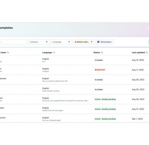Click the Rejected warning triangle icon
This screenshot has width=149, height=145.
(x=96, y=70)
